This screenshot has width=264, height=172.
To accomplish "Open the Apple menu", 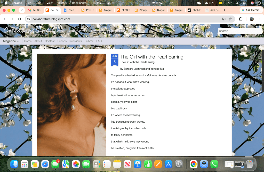I will coord(6,3).
